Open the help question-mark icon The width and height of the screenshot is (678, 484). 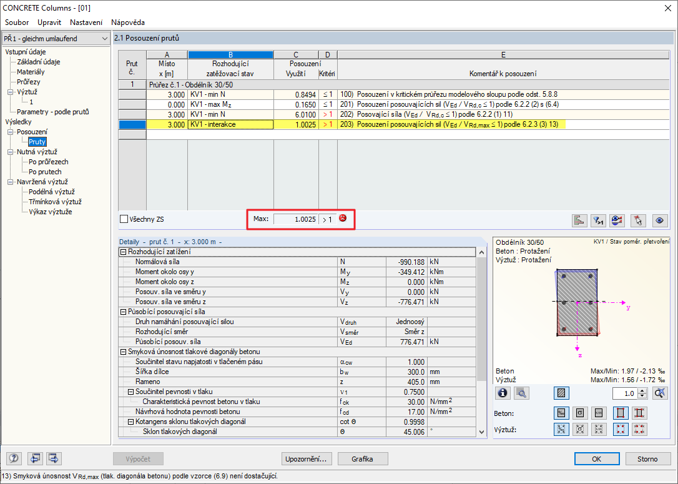point(14,458)
